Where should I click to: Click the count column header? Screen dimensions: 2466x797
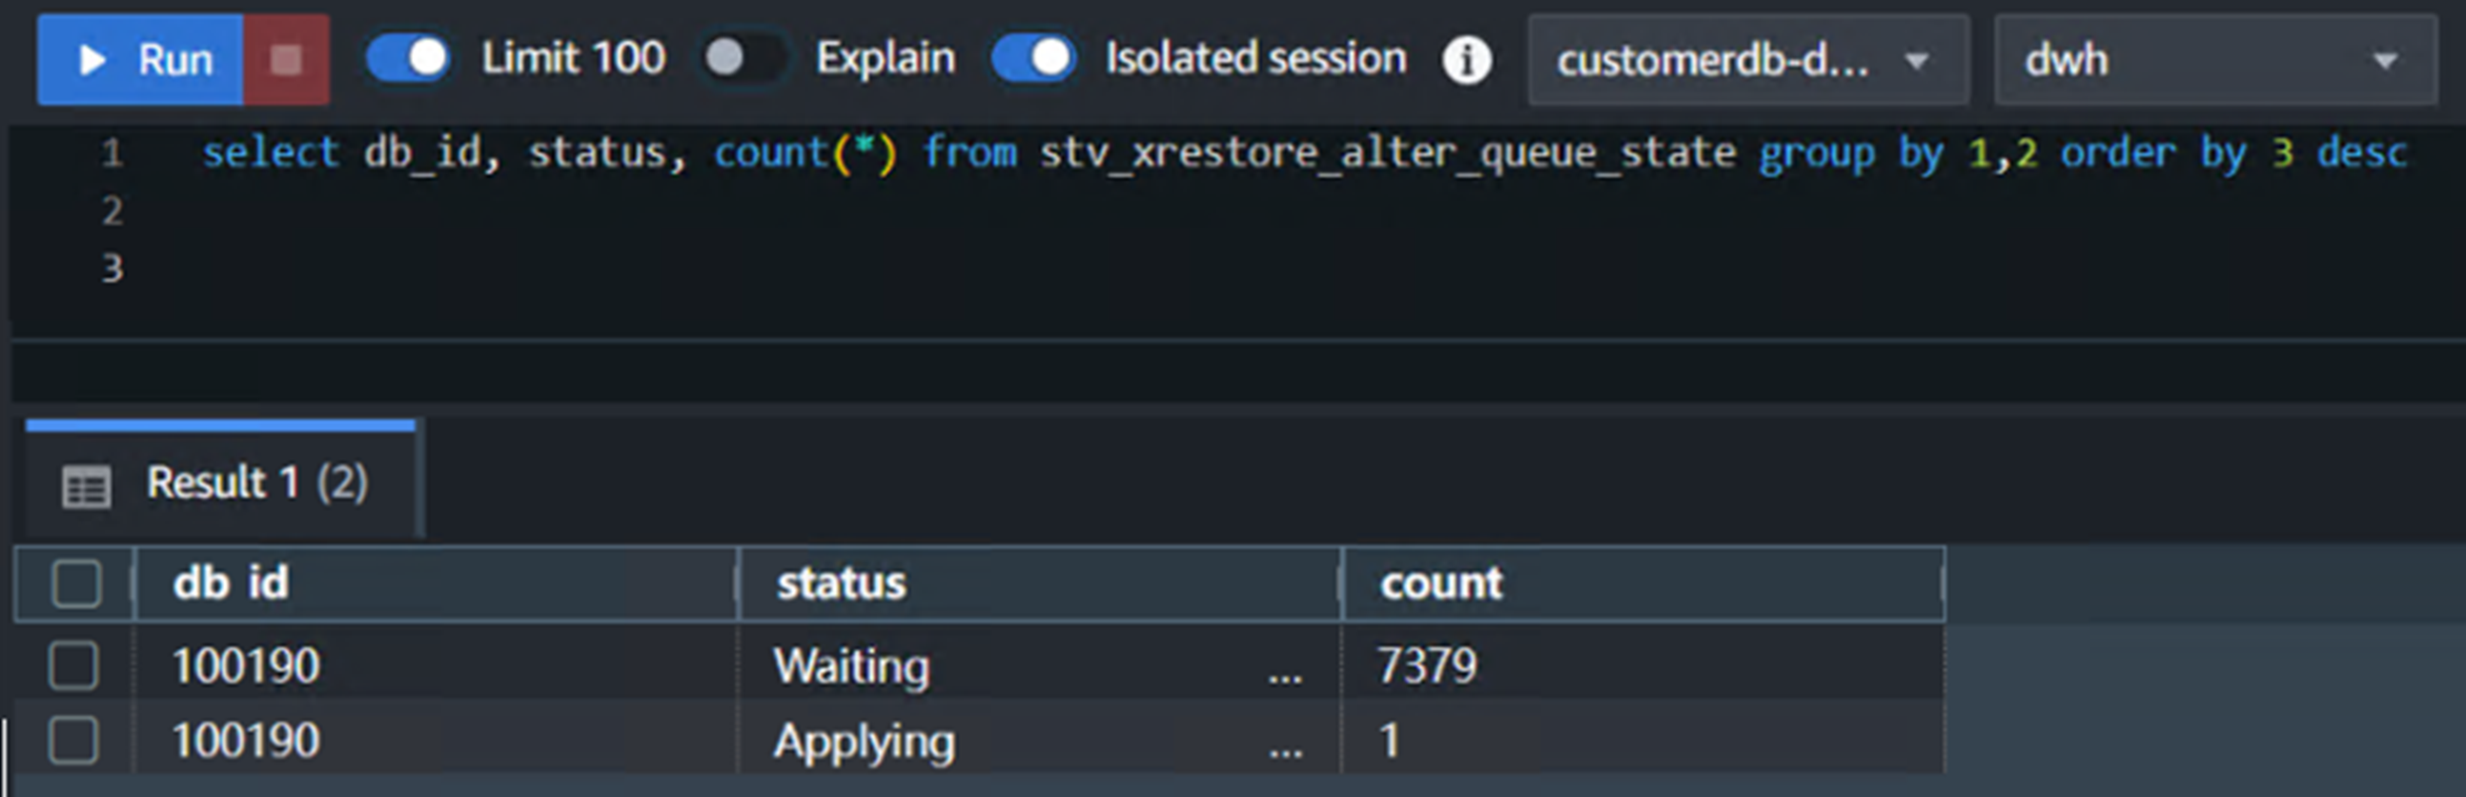[1440, 583]
